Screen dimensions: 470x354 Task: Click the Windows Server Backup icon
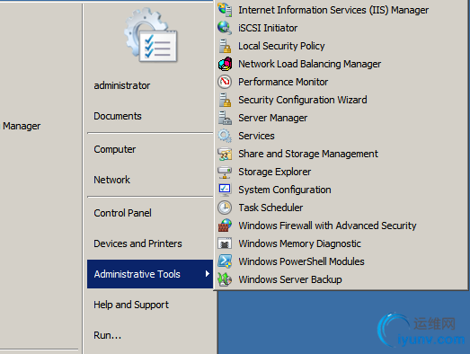tap(225, 279)
